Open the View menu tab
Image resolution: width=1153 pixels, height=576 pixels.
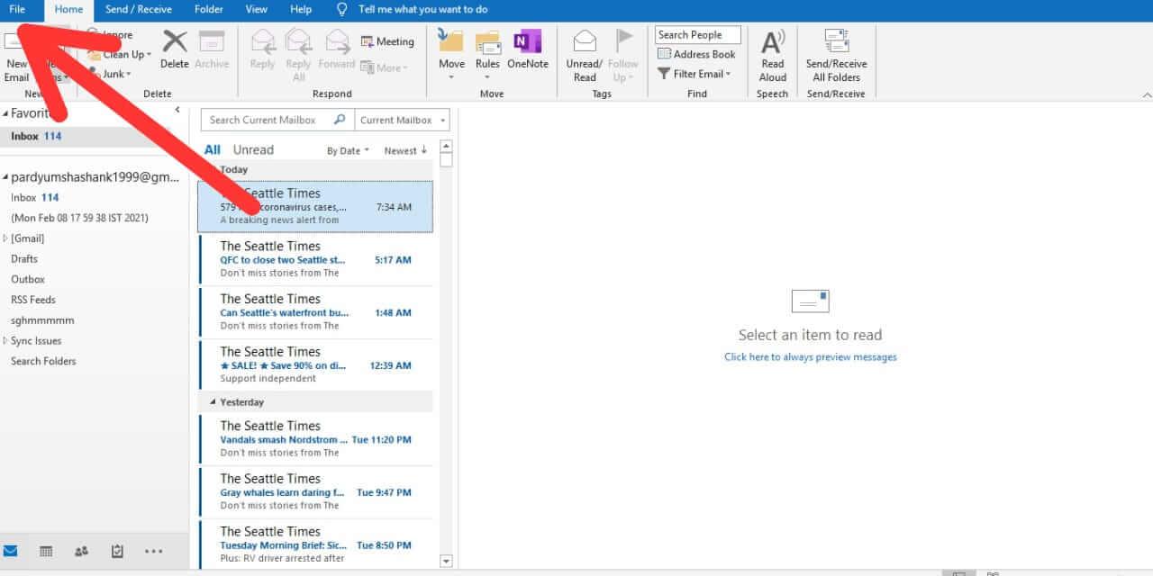(256, 9)
